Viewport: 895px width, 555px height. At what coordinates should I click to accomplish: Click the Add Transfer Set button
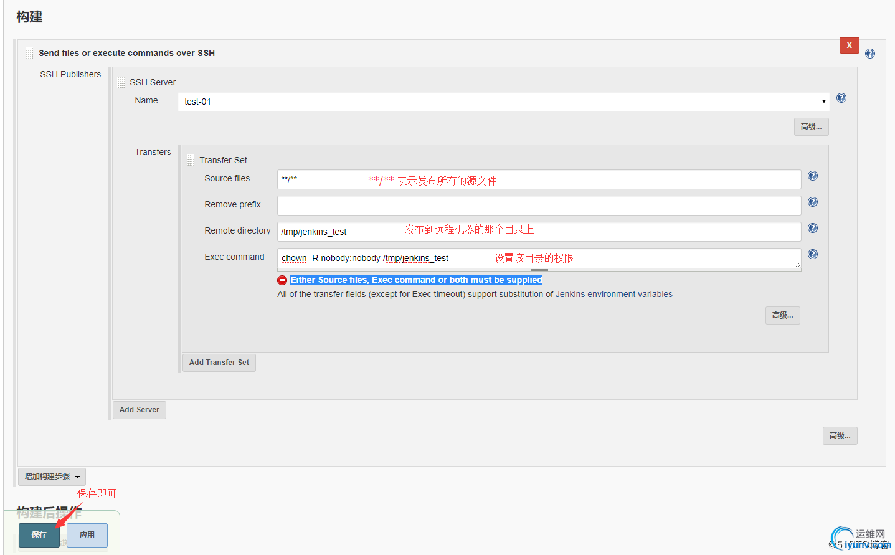click(x=219, y=363)
